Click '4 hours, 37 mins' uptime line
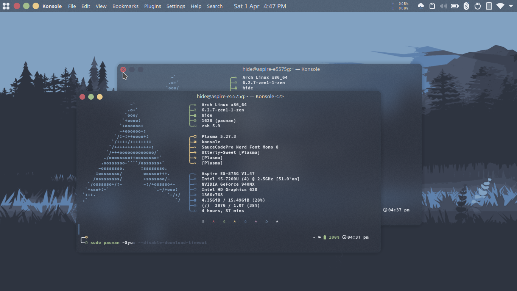The height and width of the screenshot is (291, 517). click(x=223, y=211)
